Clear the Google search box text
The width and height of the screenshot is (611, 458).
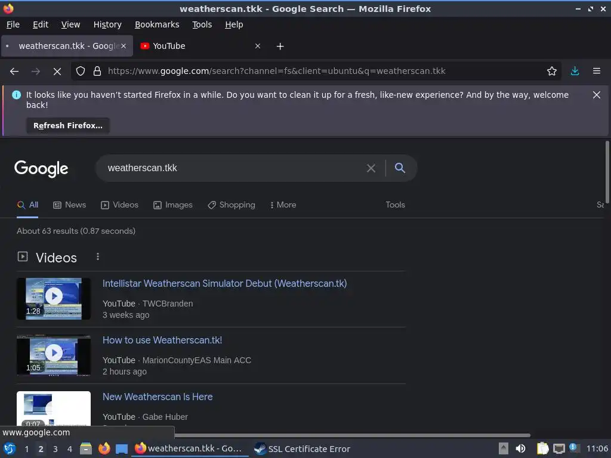click(x=371, y=168)
